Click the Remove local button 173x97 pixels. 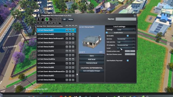pyautogui.click(x=92, y=63)
